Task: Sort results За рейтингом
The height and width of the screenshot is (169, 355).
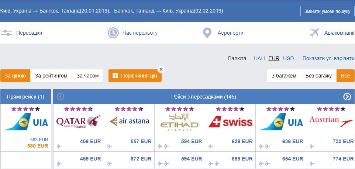Action: point(51,76)
